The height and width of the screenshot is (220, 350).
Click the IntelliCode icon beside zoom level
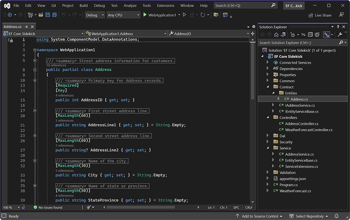click(23, 207)
